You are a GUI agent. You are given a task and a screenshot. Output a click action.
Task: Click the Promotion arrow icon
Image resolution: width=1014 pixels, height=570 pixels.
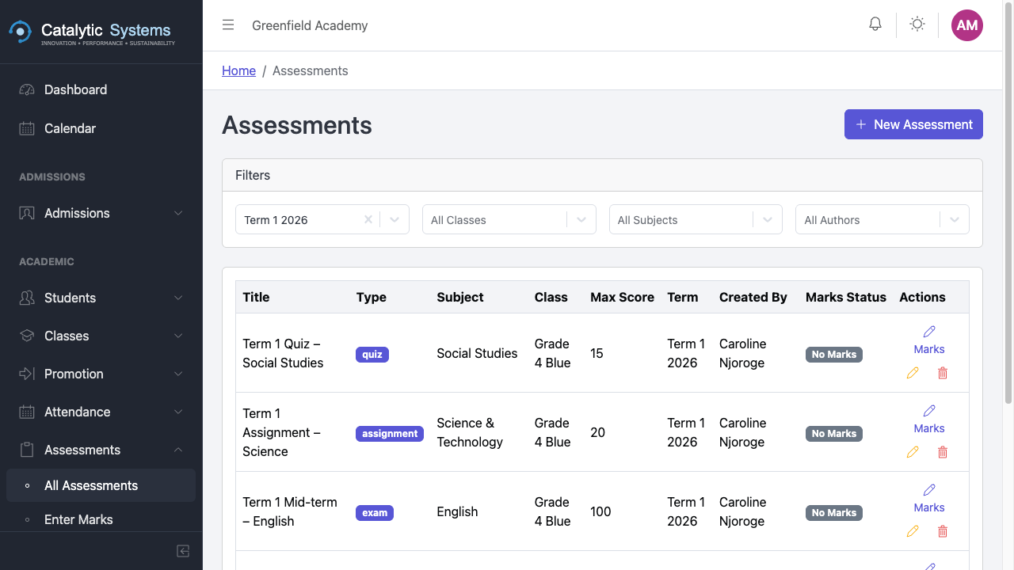(x=27, y=374)
